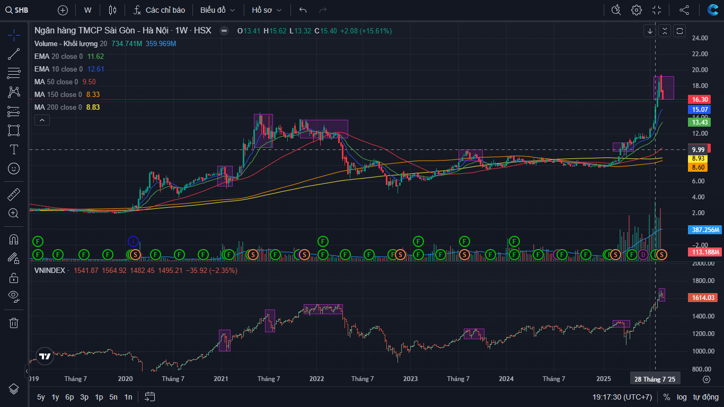Open Các chỉ báo indicators menu
This screenshot has width=724, height=407.
(159, 10)
